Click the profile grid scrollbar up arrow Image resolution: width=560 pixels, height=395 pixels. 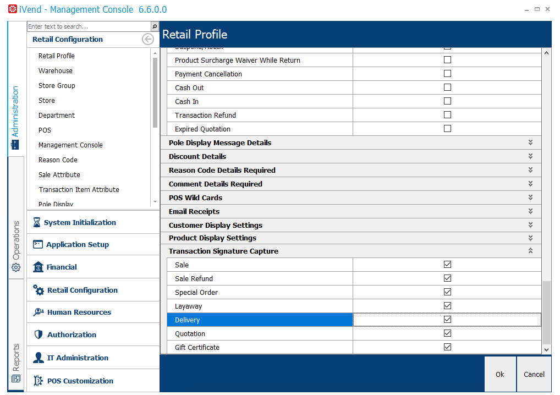pos(546,53)
